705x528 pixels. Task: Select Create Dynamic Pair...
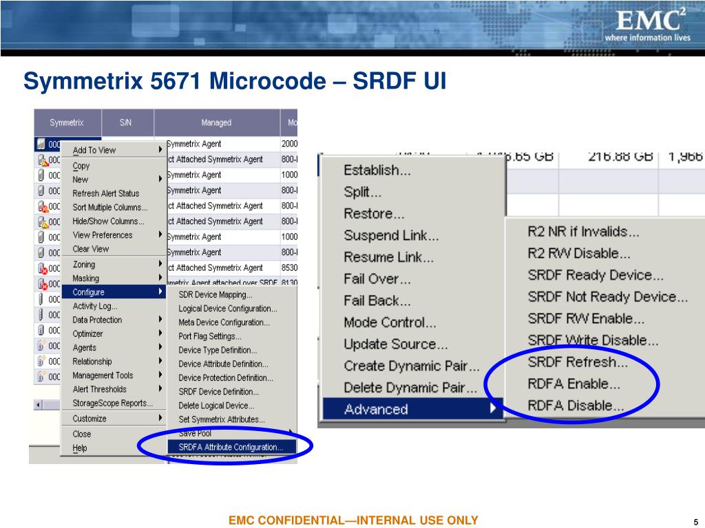click(x=413, y=366)
